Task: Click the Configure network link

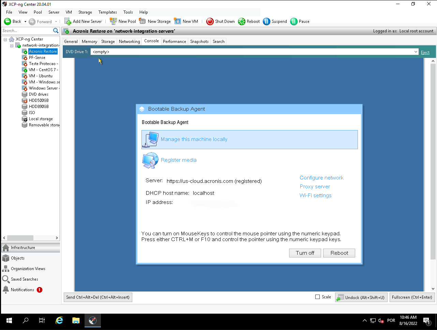Action: tap(322, 178)
